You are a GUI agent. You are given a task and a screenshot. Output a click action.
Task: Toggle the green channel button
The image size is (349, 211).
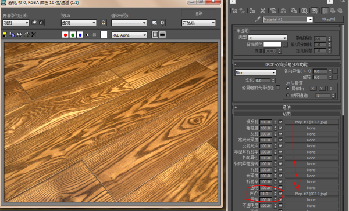73,35
